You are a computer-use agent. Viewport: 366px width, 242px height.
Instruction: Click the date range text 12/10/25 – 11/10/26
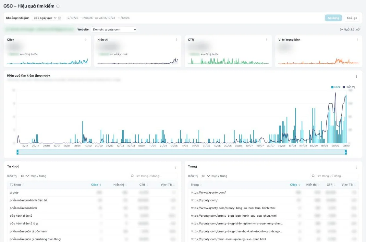point(79,18)
